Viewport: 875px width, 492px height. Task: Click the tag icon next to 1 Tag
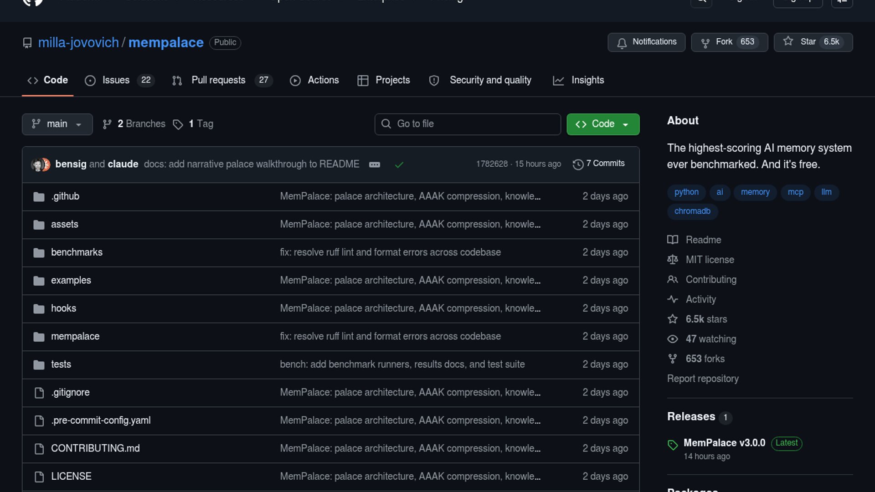tap(178, 124)
